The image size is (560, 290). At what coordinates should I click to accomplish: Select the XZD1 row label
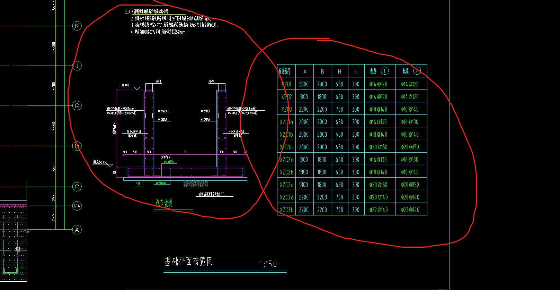[286, 84]
